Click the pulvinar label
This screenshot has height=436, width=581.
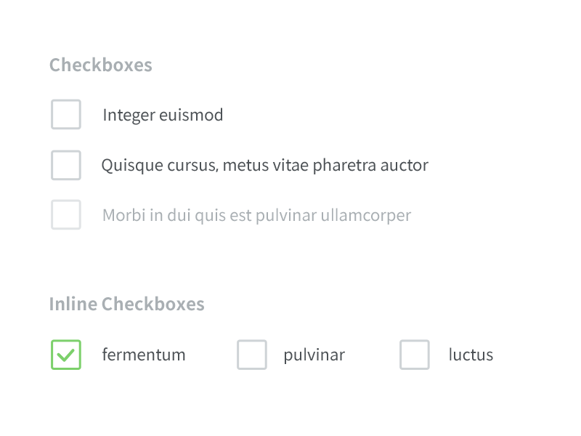pos(314,355)
